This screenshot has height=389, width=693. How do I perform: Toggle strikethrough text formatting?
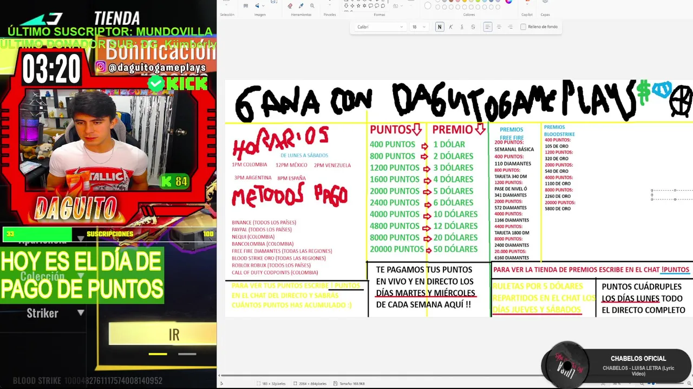click(x=473, y=27)
